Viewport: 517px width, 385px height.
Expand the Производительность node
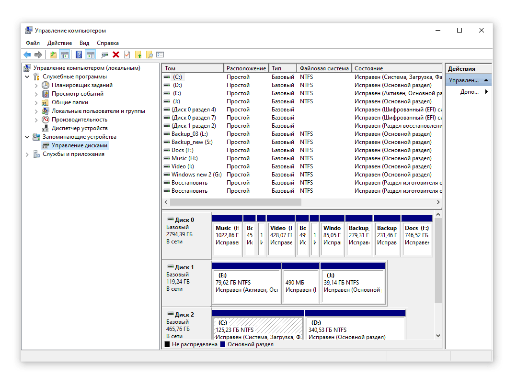coord(36,120)
